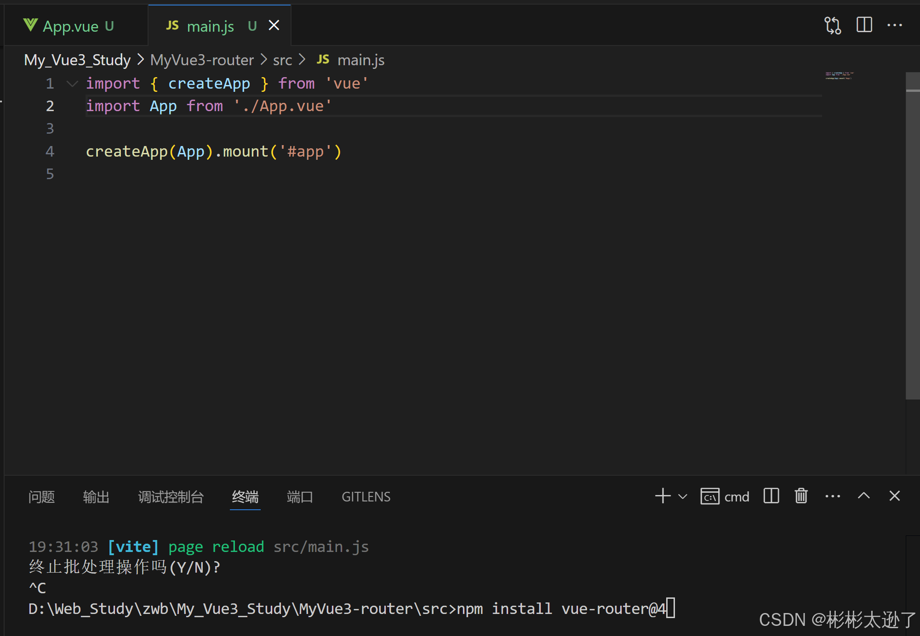Open the launch profile dropdown arrow

click(683, 496)
